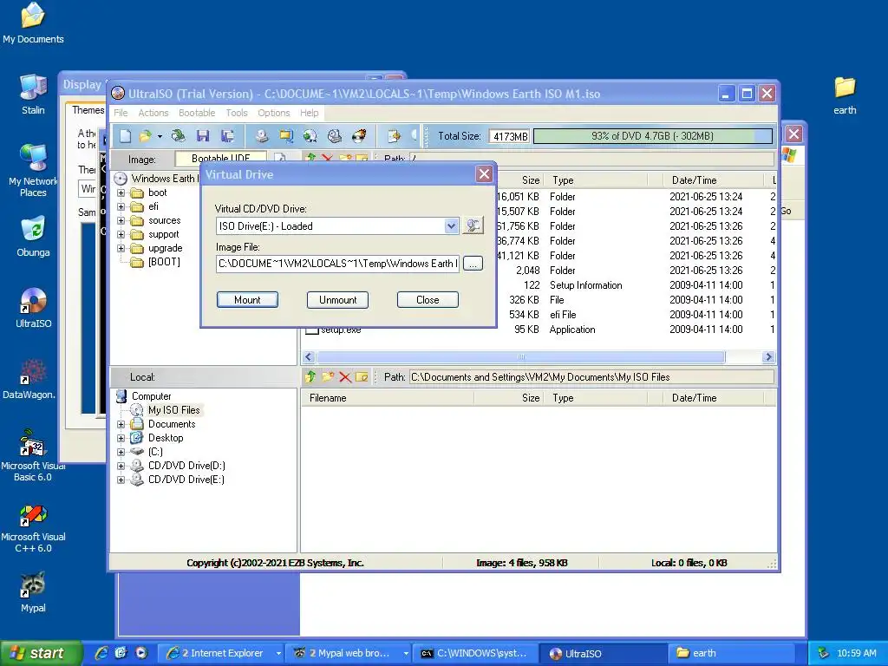Screen dimensions: 888x666
Task: Open the Microsoft Visual C++ 6.0 desktop icon
Action: click(x=33, y=528)
